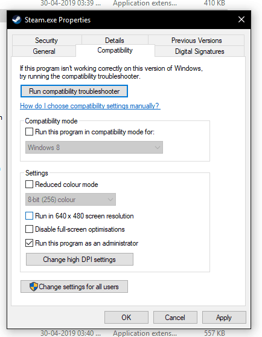Click the 557 KB file size behind the dialog
Viewport: 262px width, 337px height.
[214, 333]
